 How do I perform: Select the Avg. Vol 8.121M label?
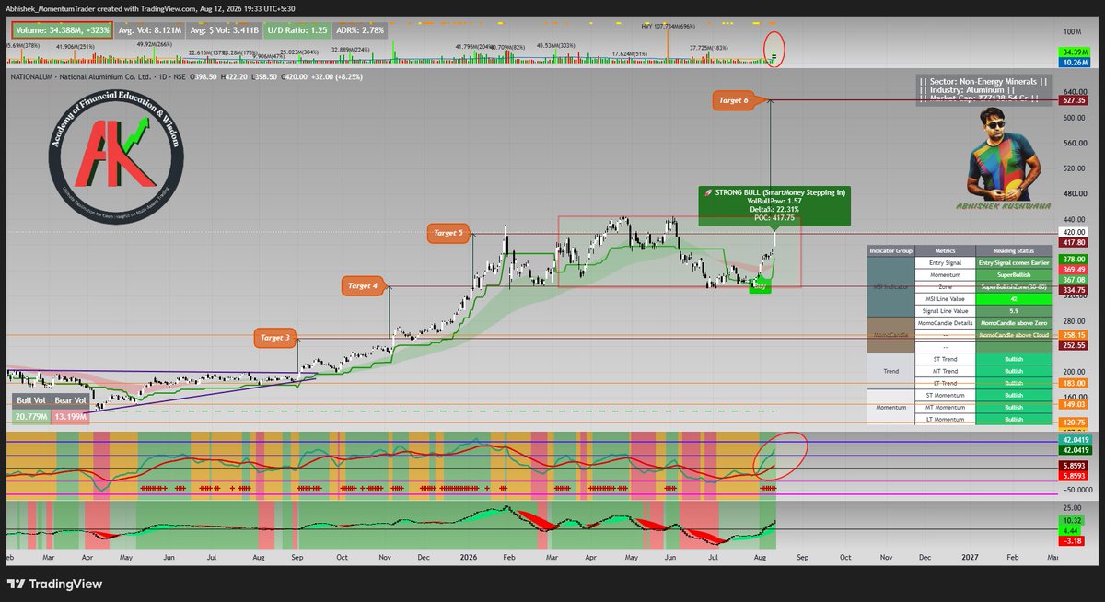(x=152, y=29)
